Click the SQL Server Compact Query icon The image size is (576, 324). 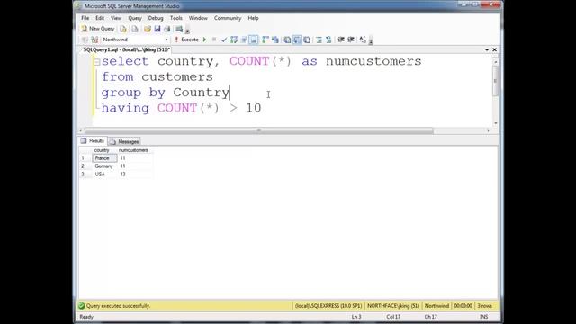click(135, 29)
